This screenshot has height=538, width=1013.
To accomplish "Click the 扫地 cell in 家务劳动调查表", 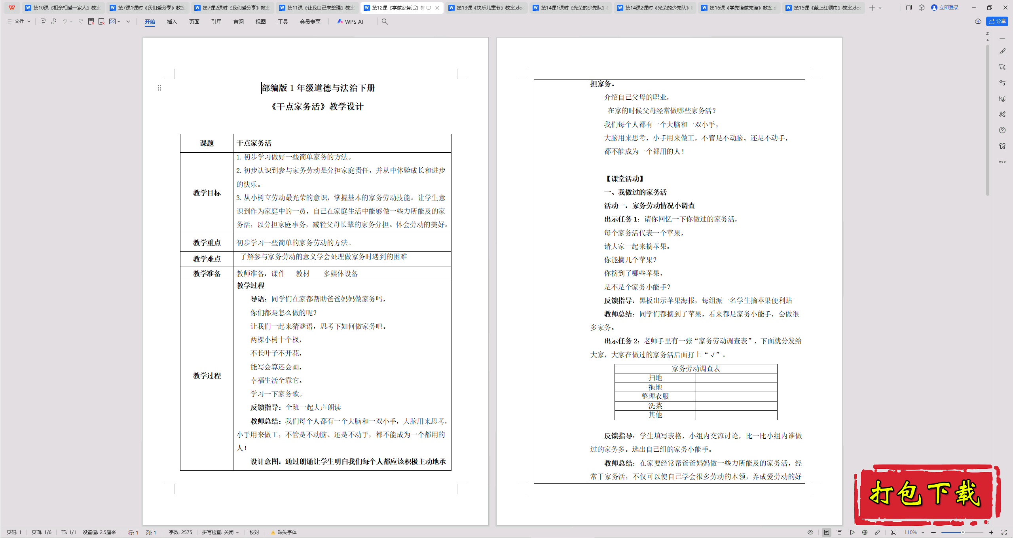I will (655, 378).
